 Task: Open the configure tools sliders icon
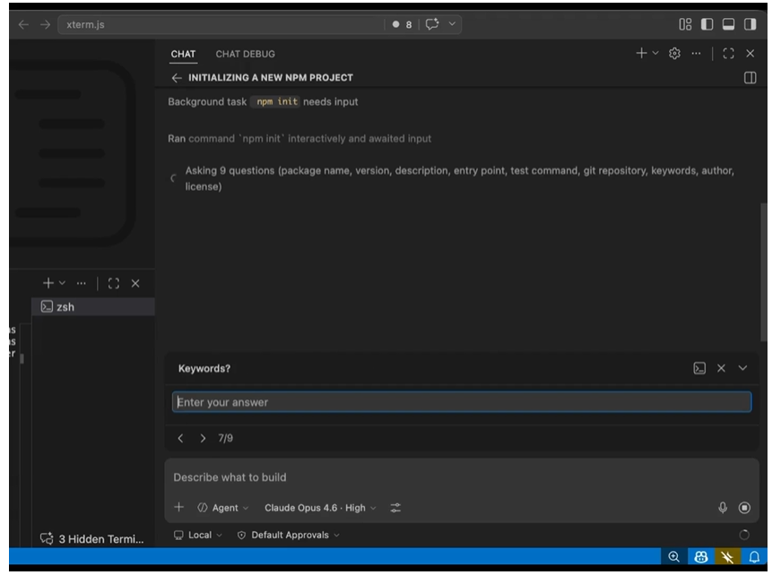[395, 508]
